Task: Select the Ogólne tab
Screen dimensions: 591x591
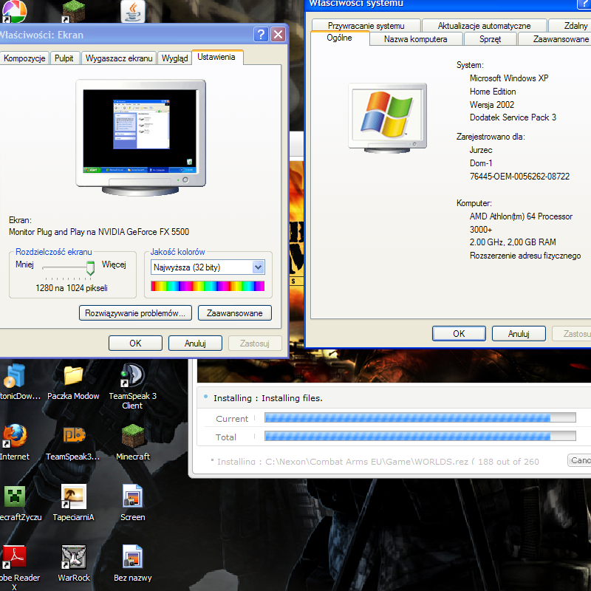Action: (x=339, y=38)
